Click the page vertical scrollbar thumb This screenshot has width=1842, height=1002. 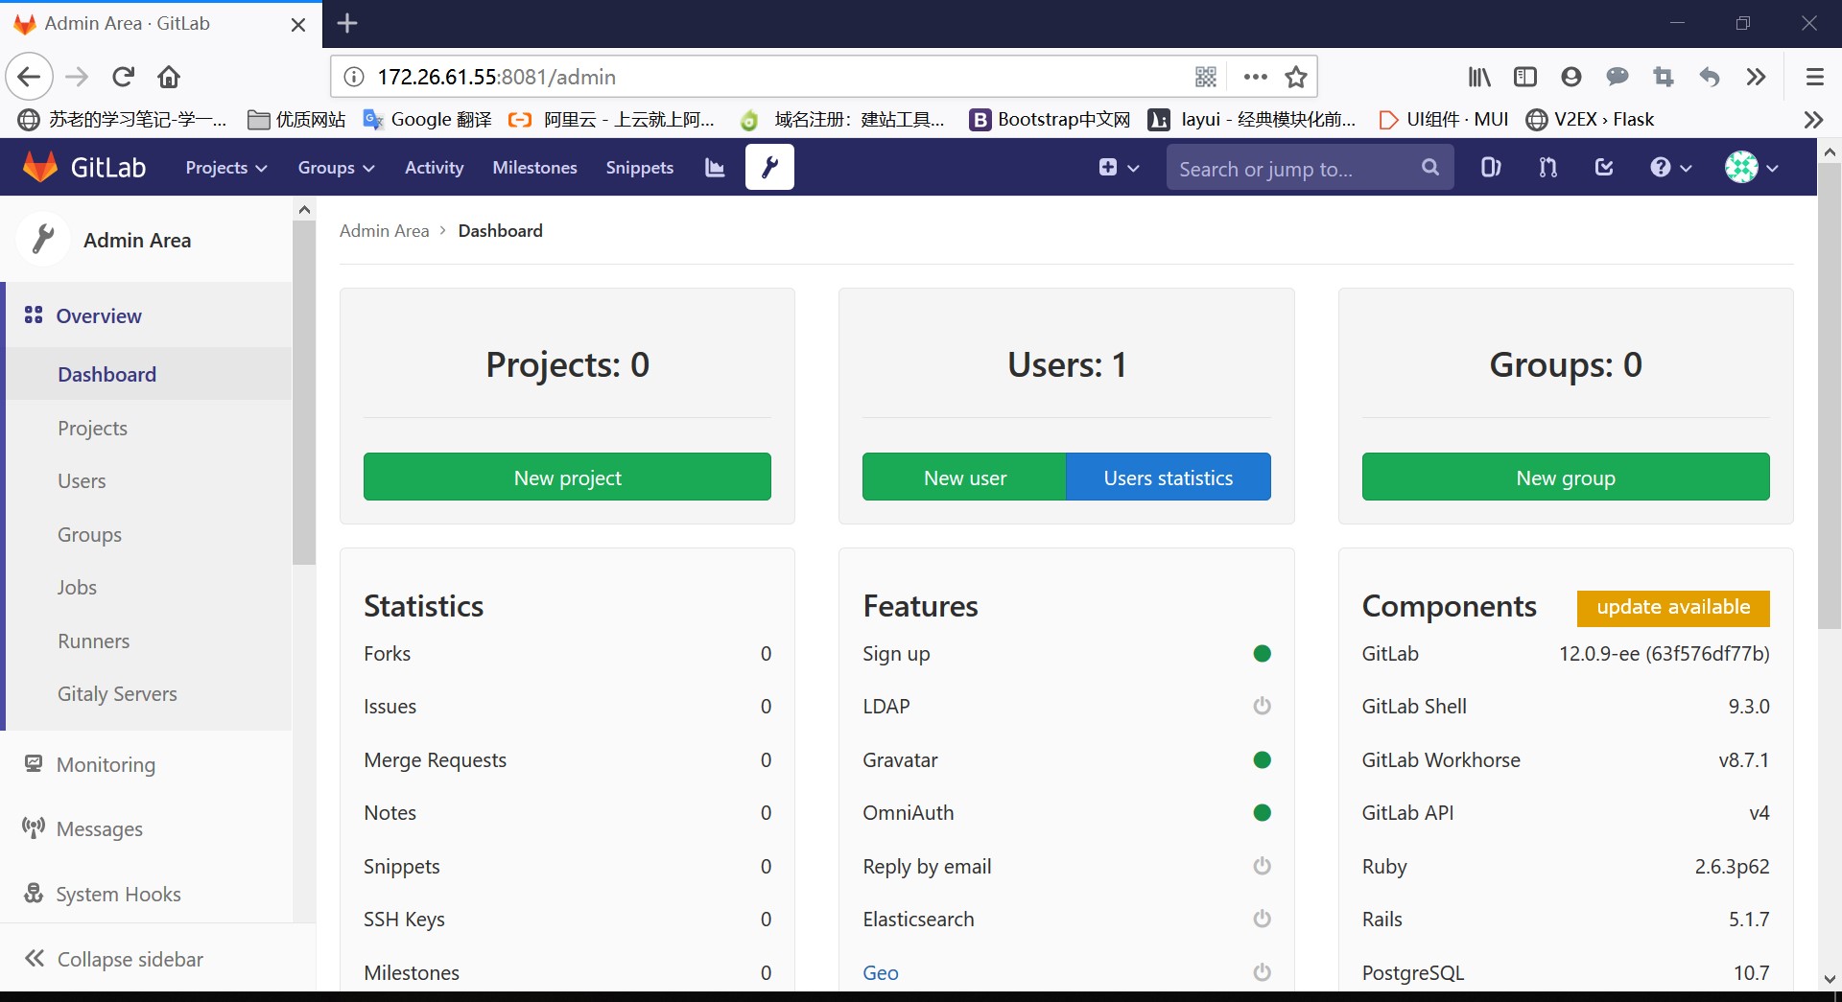click(1829, 396)
